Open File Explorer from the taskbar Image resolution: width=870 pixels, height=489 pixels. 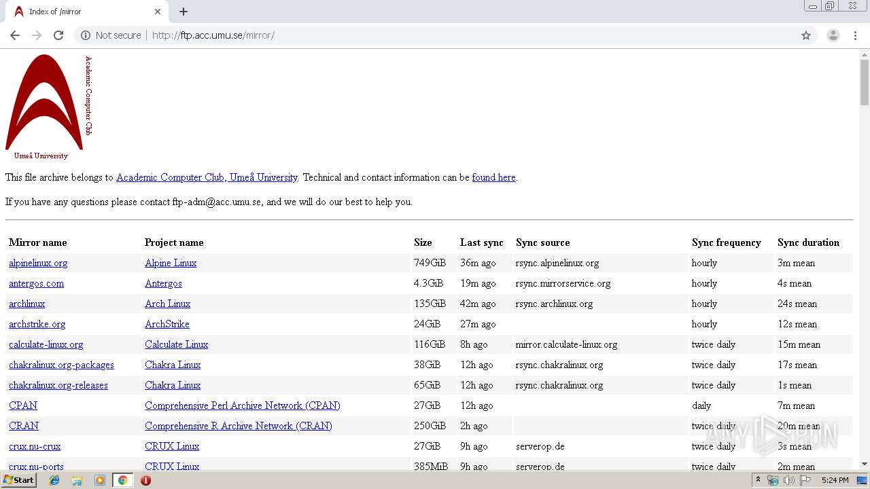tap(77, 480)
